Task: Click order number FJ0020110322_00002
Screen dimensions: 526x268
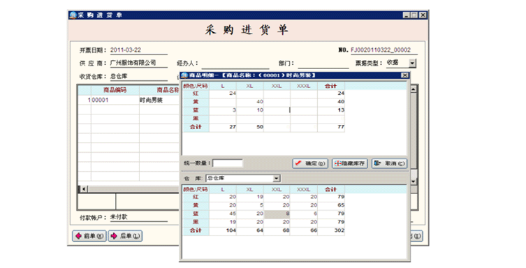Action: [383, 50]
